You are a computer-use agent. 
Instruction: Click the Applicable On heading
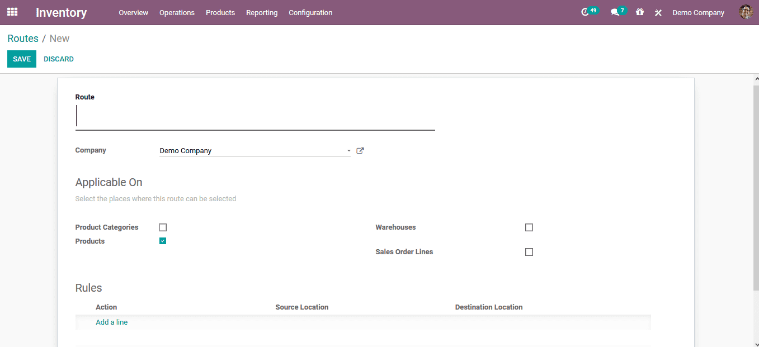pos(109,182)
